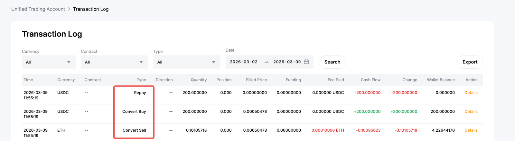Click the Time column header

tap(28, 80)
